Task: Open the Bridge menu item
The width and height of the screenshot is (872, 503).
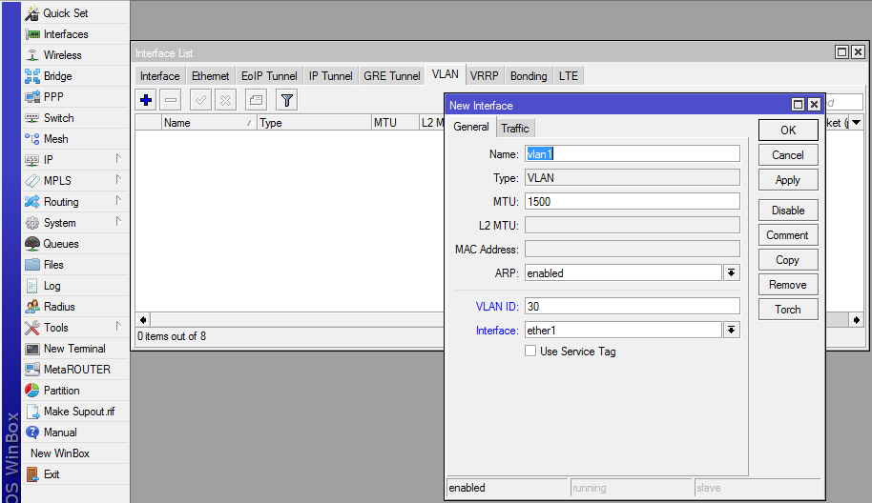Action: (x=57, y=76)
